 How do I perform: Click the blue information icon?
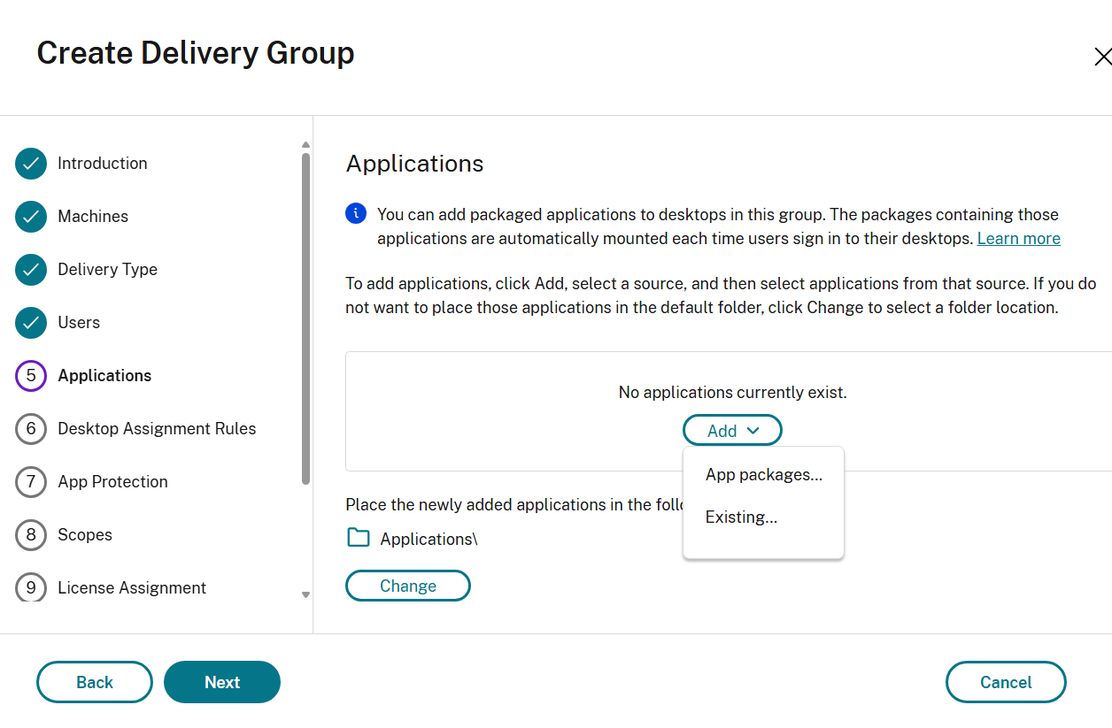tap(355, 213)
